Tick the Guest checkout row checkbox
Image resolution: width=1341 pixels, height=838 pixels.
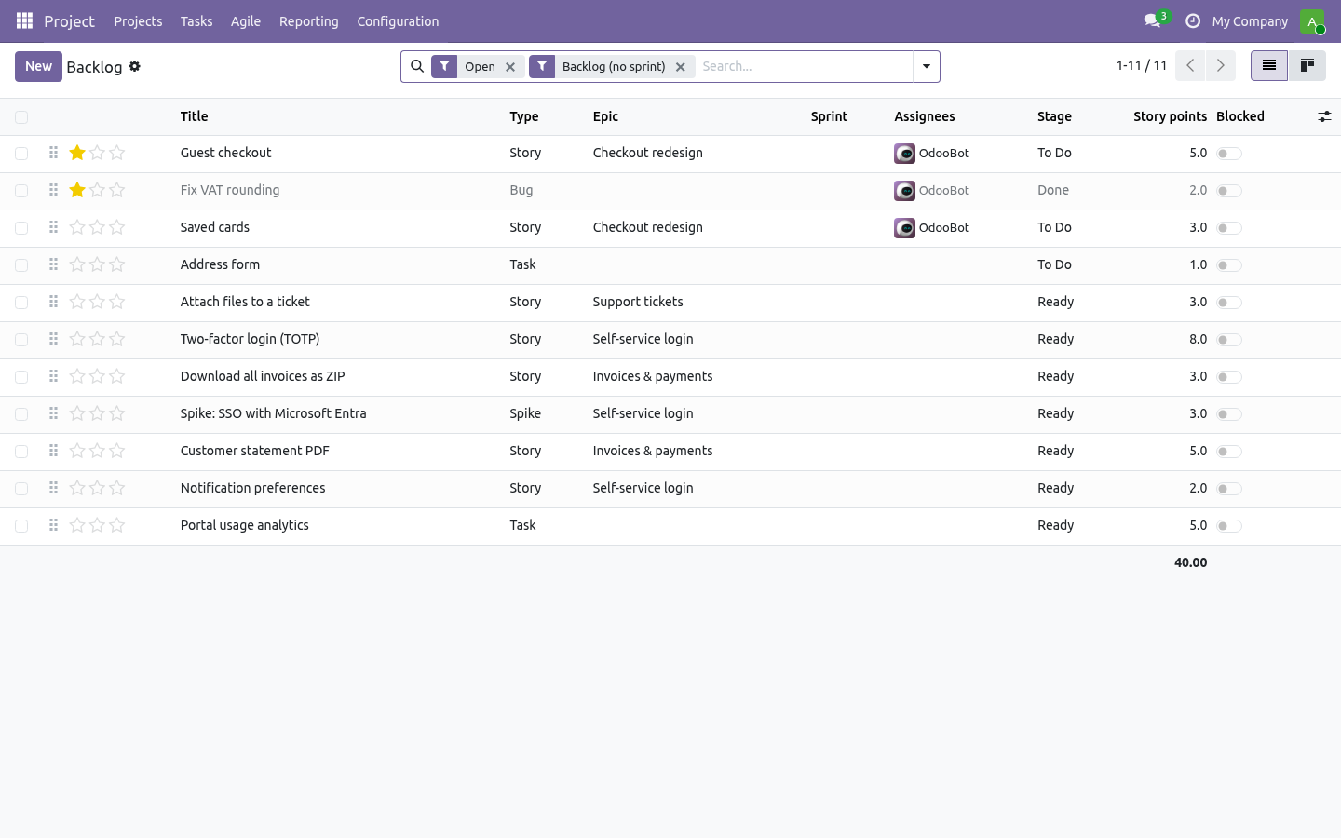click(21, 154)
